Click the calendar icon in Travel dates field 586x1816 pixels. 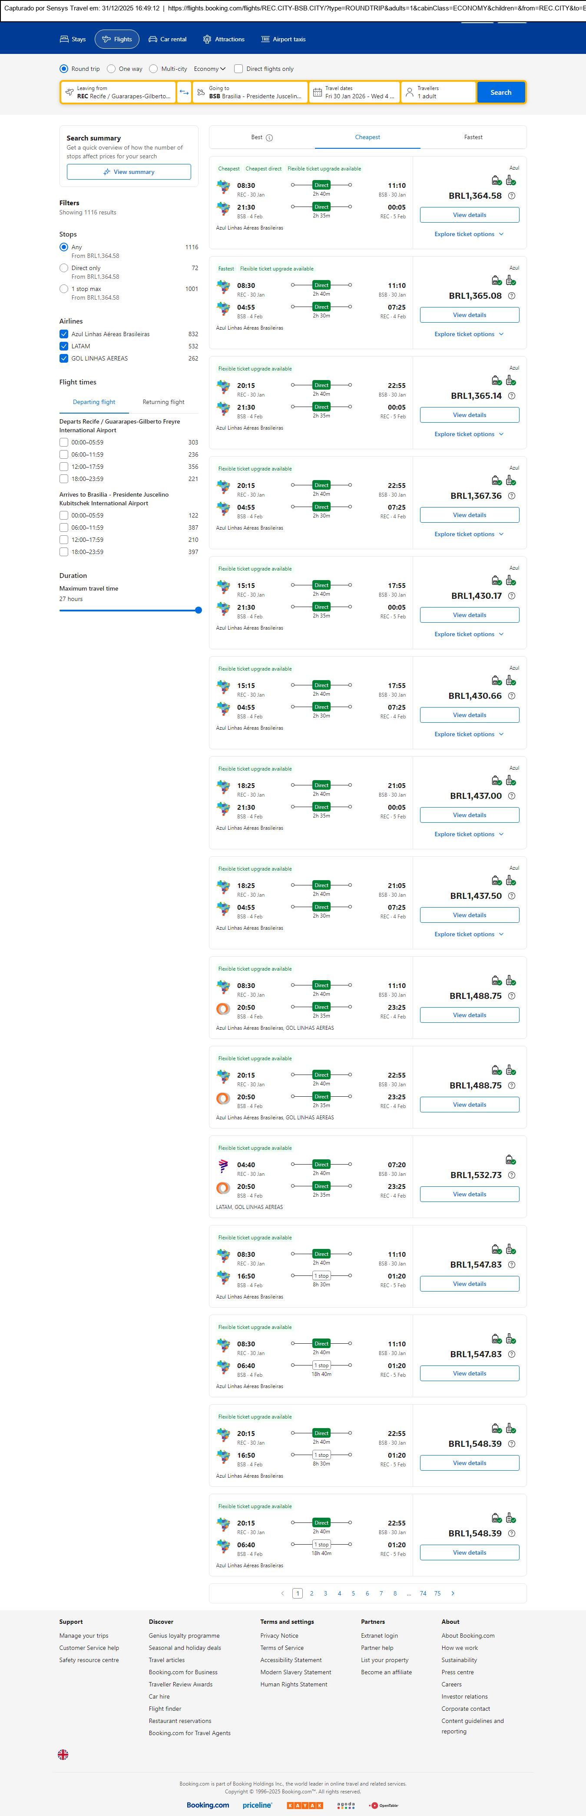click(x=318, y=92)
